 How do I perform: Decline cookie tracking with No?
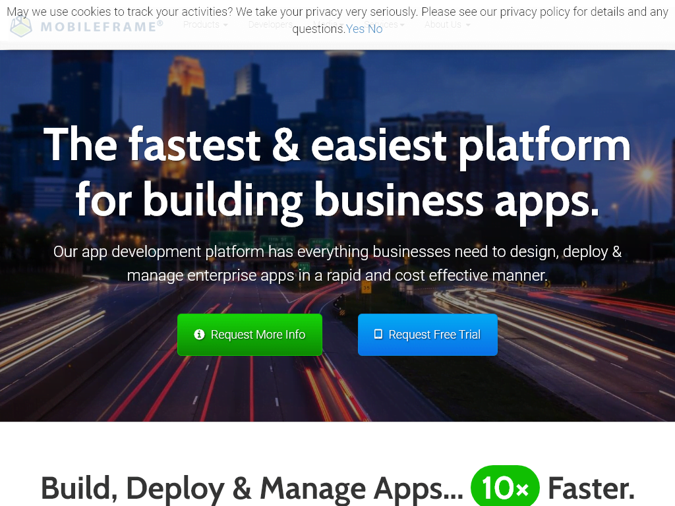pyautogui.click(x=375, y=29)
